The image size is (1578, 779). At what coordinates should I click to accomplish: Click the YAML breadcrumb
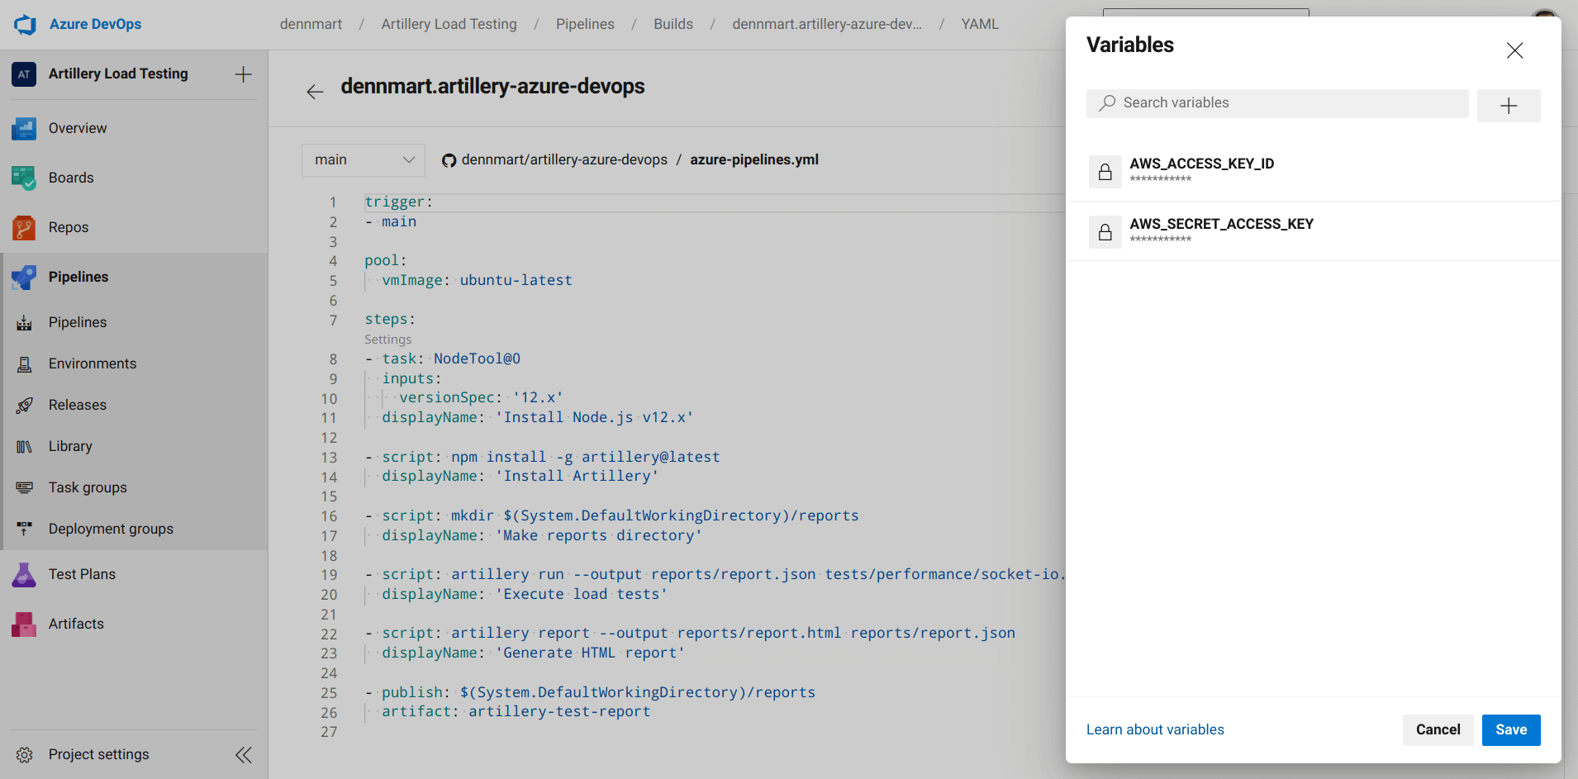tap(980, 25)
